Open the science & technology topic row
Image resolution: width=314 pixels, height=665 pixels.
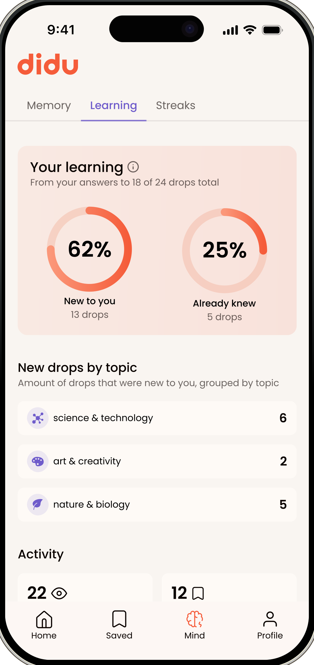point(157,418)
